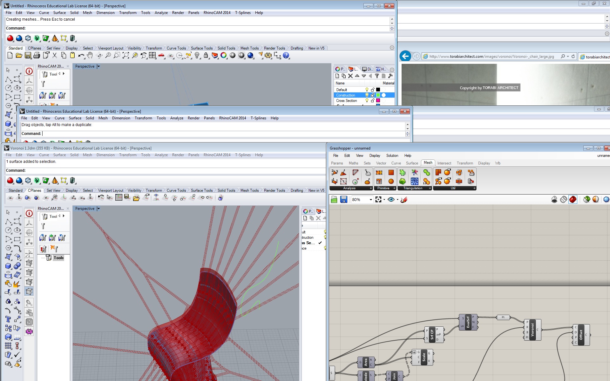Click the Print icon in Standard toolbar
610x381 pixels.
tap(37, 56)
